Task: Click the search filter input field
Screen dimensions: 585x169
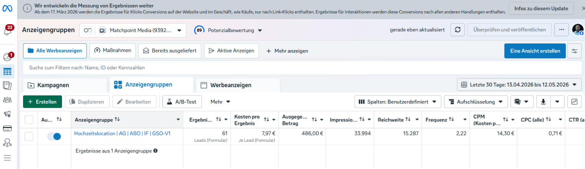Action: click(302, 68)
